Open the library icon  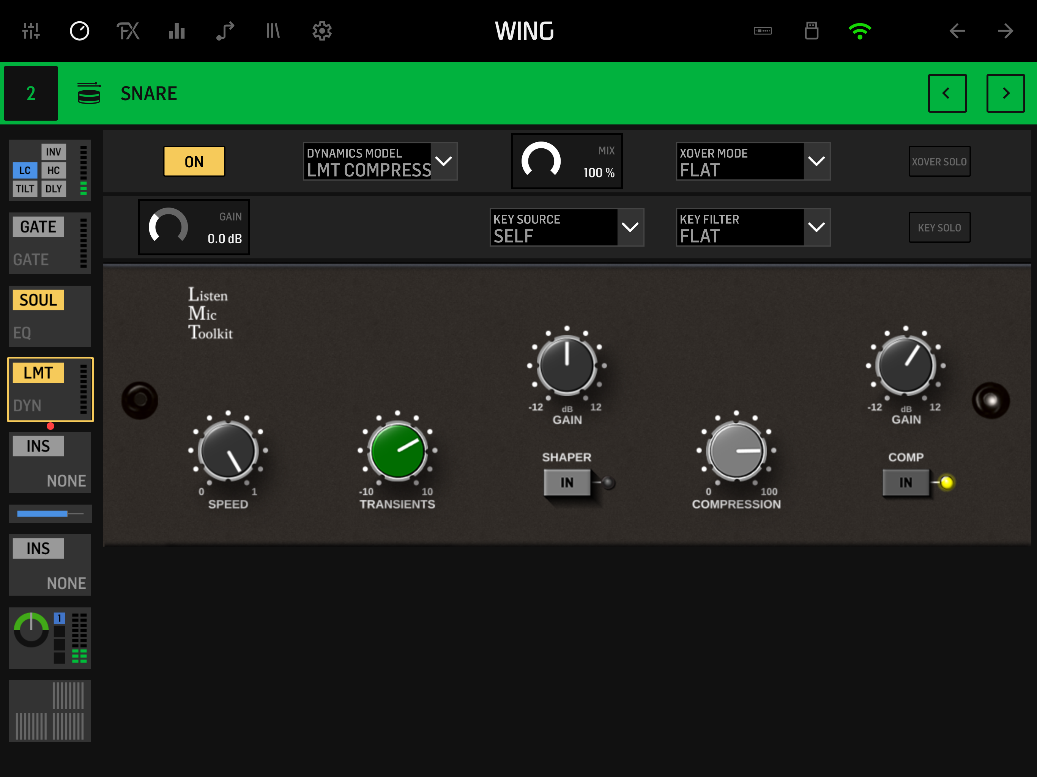[x=273, y=31]
